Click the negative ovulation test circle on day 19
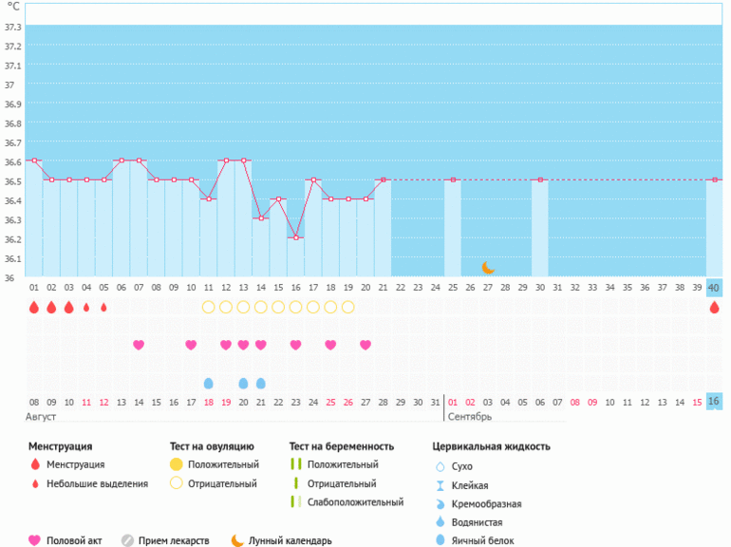This screenshot has width=731, height=547. point(347,307)
